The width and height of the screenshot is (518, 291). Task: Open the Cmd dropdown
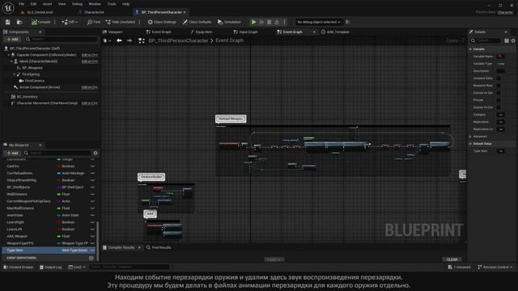(x=77, y=268)
